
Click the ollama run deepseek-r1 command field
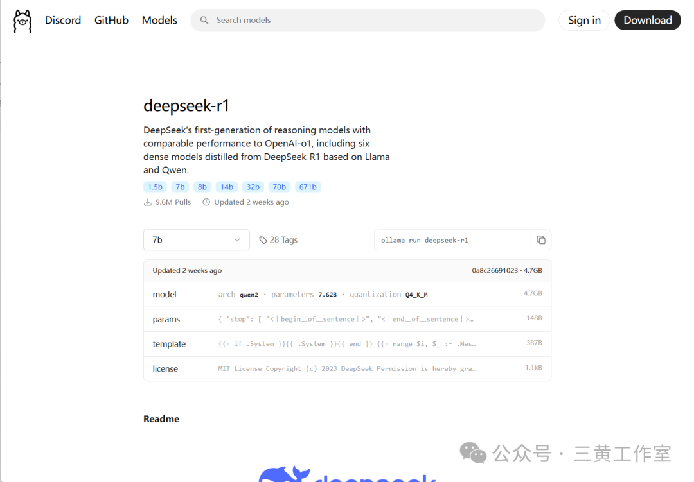[x=452, y=240]
